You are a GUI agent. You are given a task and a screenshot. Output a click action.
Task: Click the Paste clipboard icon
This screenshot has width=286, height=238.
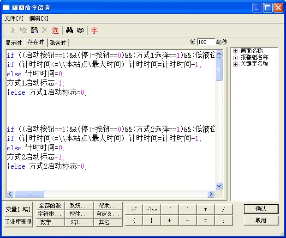tap(34, 30)
